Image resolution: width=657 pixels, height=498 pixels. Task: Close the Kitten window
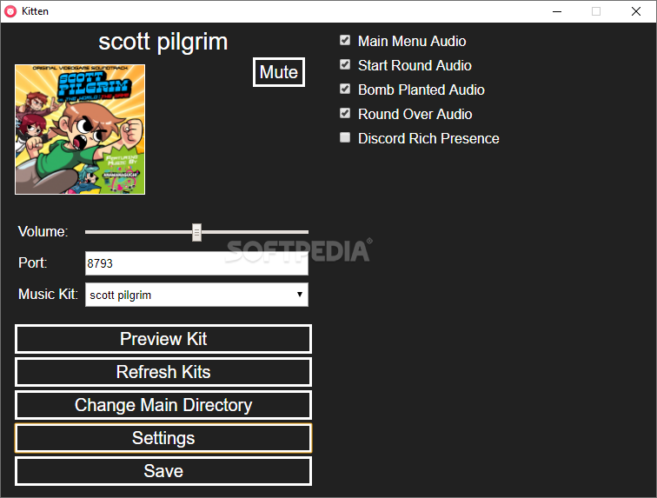[x=635, y=11]
